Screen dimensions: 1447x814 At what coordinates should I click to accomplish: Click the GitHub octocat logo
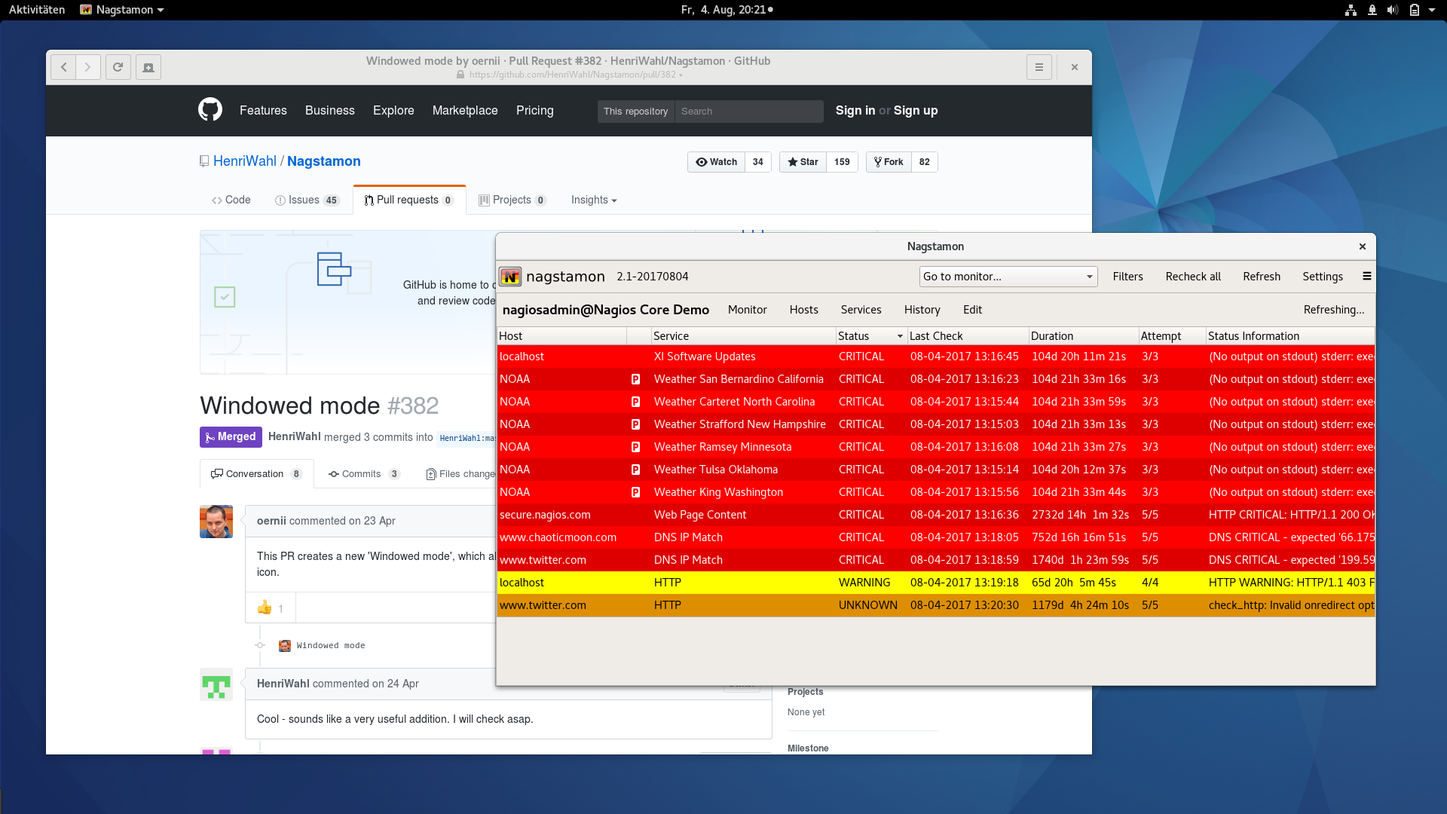[x=210, y=110]
